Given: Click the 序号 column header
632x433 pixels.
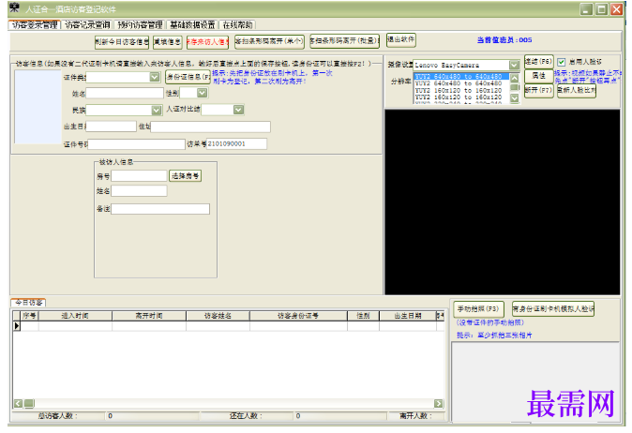Looking at the screenshot, I should pos(29,316).
